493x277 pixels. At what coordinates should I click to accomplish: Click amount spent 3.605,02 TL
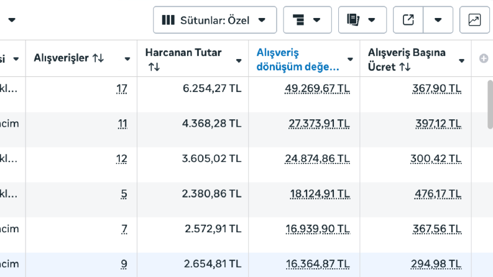211,159
